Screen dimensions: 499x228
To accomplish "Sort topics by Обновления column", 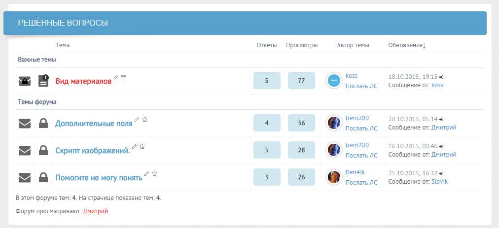I will click(407, 45).
